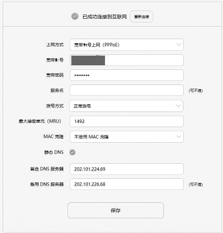Image resolution: width=223 pixels, height=233 pixels.
Task: Open the 拨号方式 正常拨号 dropdown
Action: pos(126,106)
